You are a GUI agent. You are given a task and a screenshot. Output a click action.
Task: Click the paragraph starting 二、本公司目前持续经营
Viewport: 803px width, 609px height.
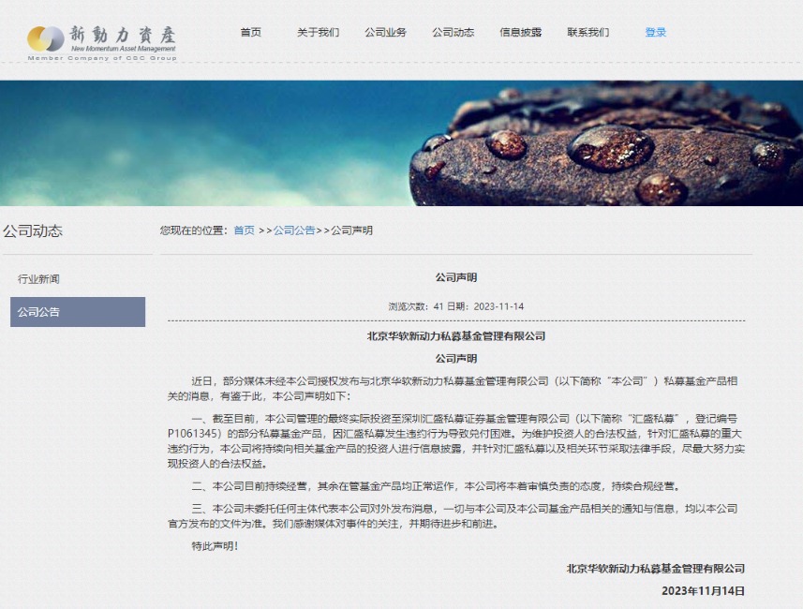[x=437, y=486]
